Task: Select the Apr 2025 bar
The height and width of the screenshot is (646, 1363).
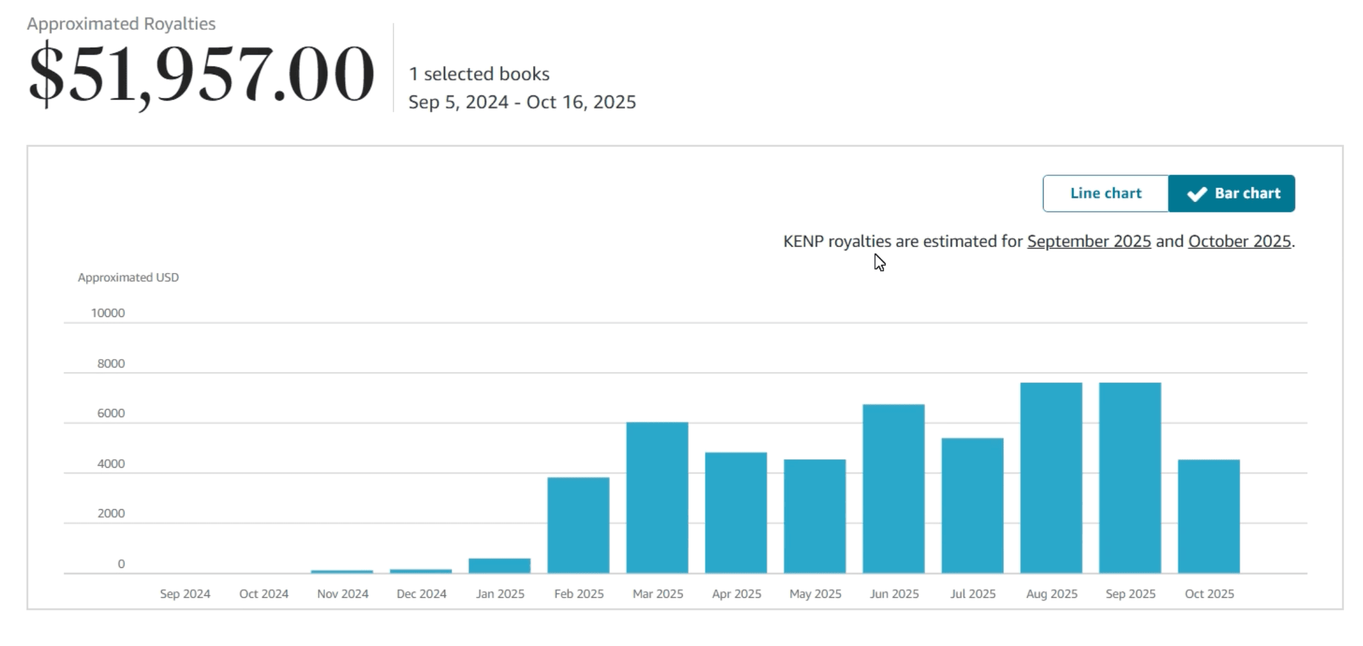Action: [736, 513]
